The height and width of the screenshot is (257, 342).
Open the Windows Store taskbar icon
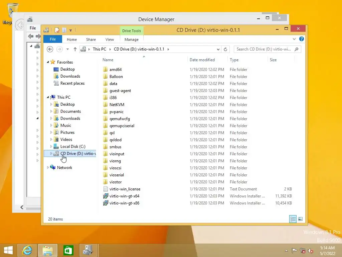point(68,250)
